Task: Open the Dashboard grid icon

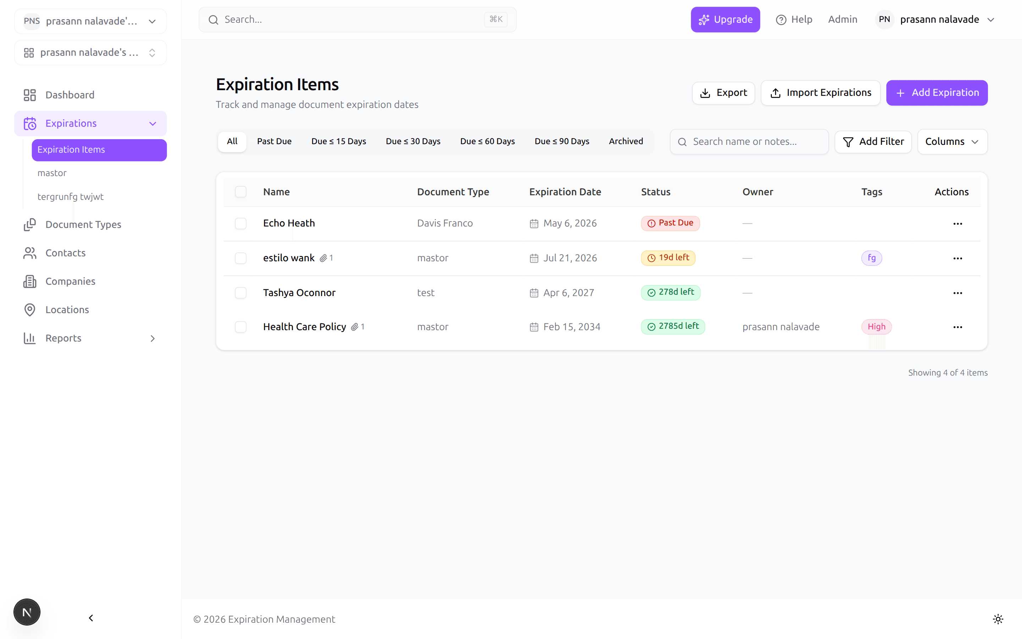Action: (x=29, y=95)
